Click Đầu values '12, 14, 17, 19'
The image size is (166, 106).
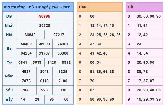pos(102,25)
